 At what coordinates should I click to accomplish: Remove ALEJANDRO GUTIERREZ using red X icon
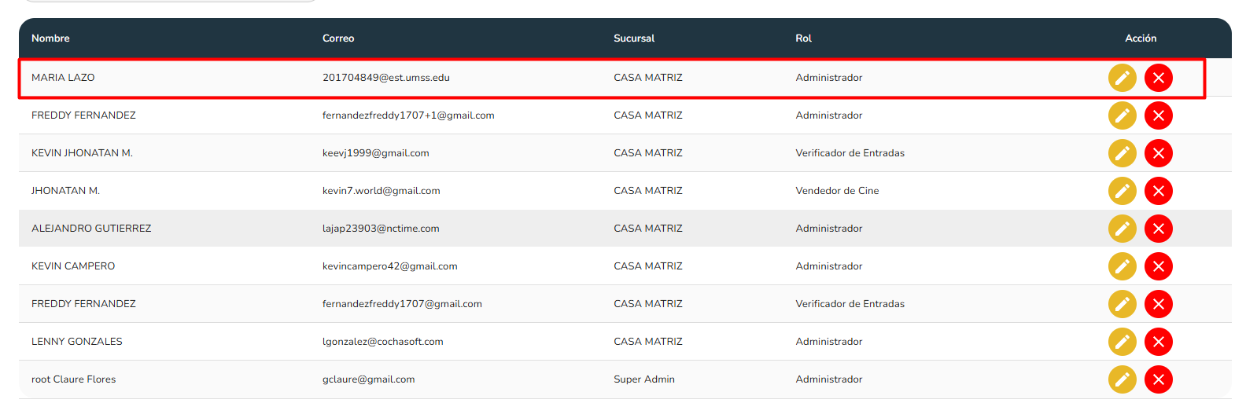click(x=1158, y=229)
